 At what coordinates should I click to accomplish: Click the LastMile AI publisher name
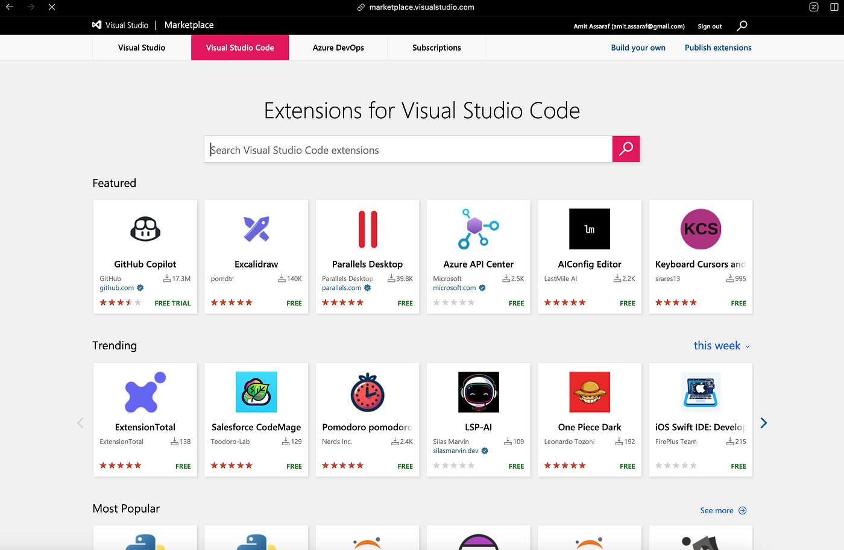click(x=561, y=278)
